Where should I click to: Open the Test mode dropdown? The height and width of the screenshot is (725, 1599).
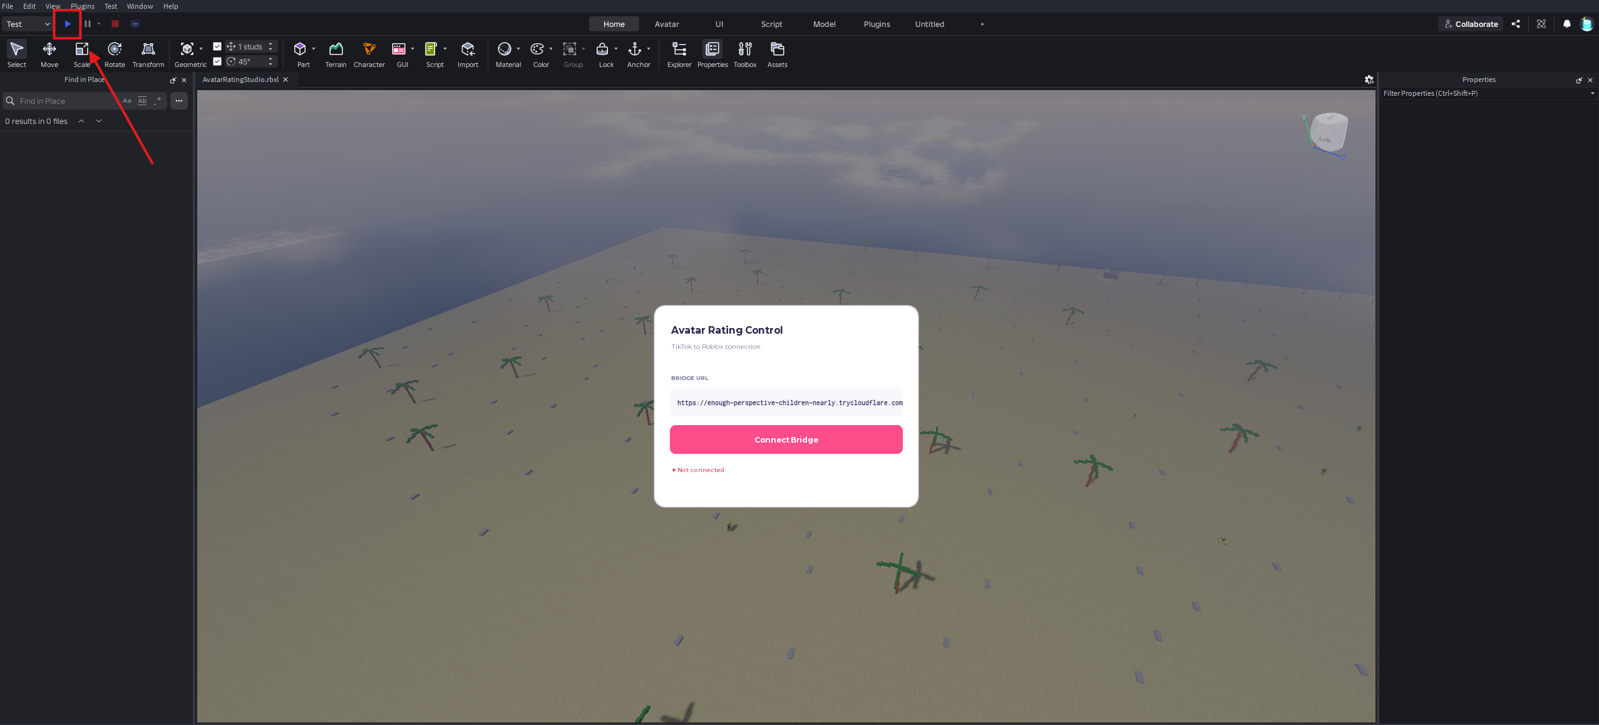(28, 24)
